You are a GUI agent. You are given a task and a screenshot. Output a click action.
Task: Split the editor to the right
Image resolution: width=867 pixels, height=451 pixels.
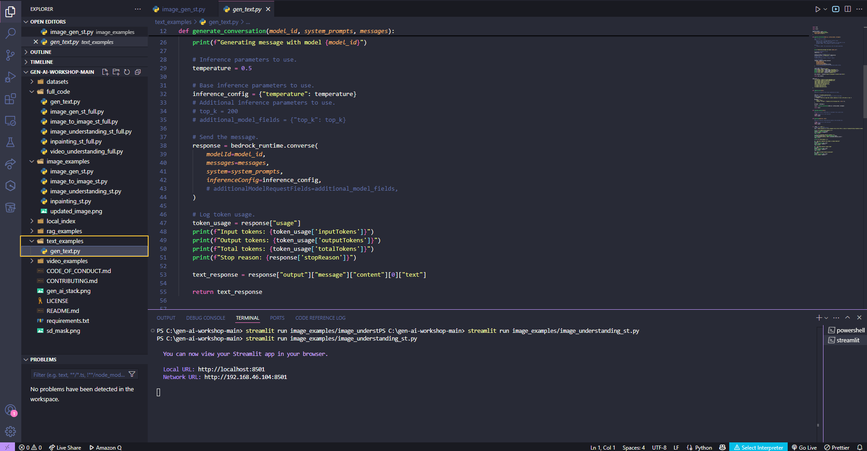(x=848, y=9)
